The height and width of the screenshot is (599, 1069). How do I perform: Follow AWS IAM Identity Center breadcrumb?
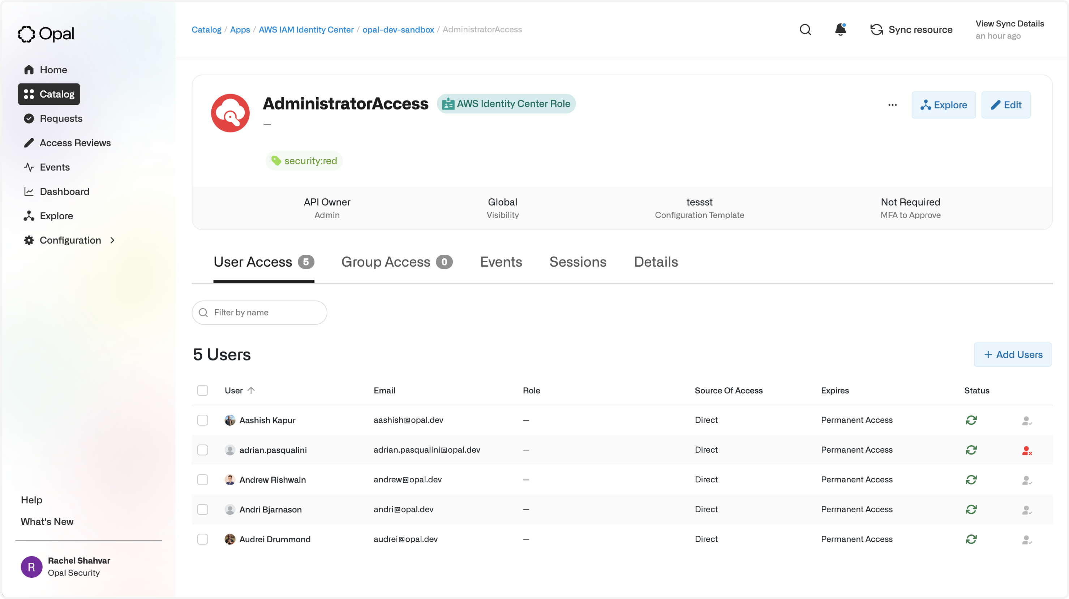point(306,30)
